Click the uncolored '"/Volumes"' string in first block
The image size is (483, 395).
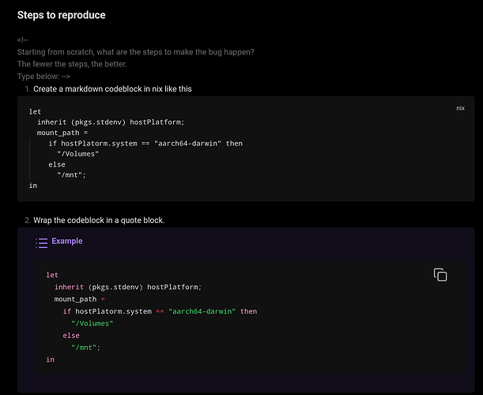[77, 154]
